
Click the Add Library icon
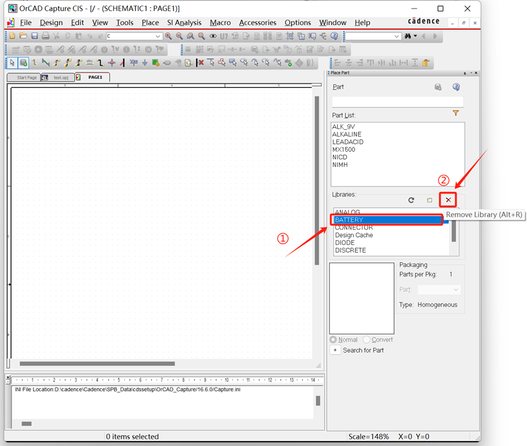point(428,200)
